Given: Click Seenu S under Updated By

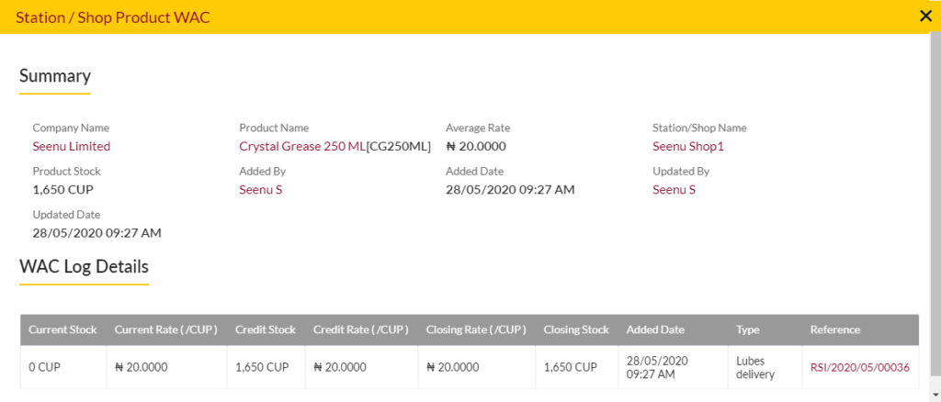Looking at the screenshot, I should point(674,190).
